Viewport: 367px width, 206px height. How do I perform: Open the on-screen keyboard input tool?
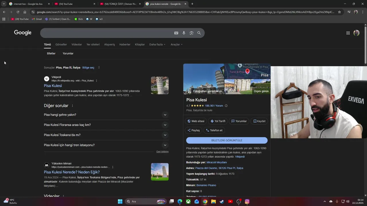tap(176, 33)
